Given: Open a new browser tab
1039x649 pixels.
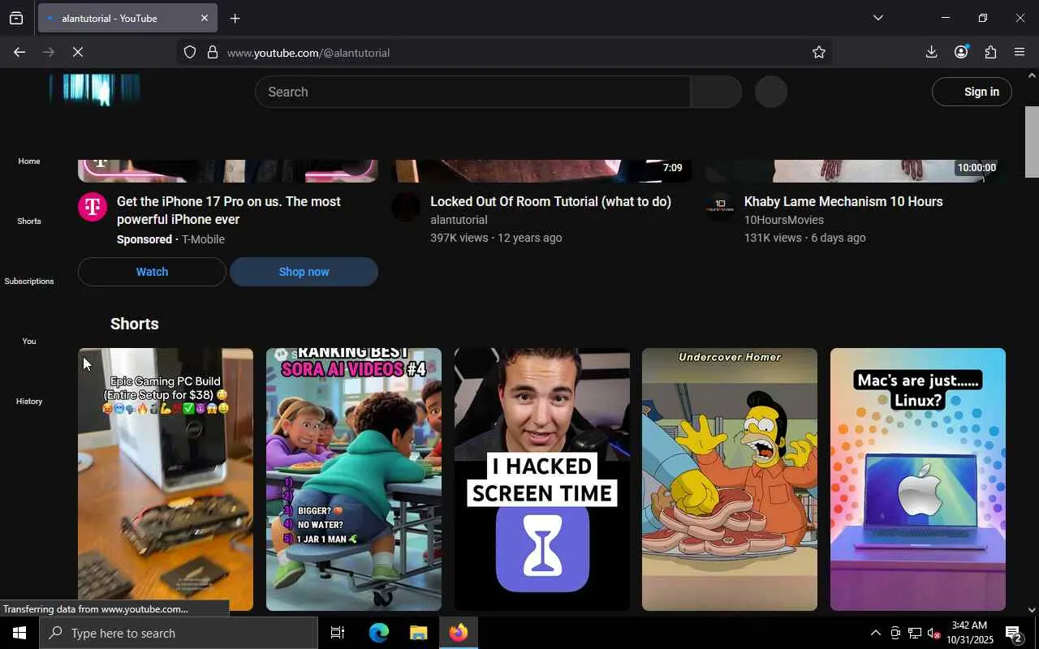Looking at the screenshot, I should click(235, 18).
